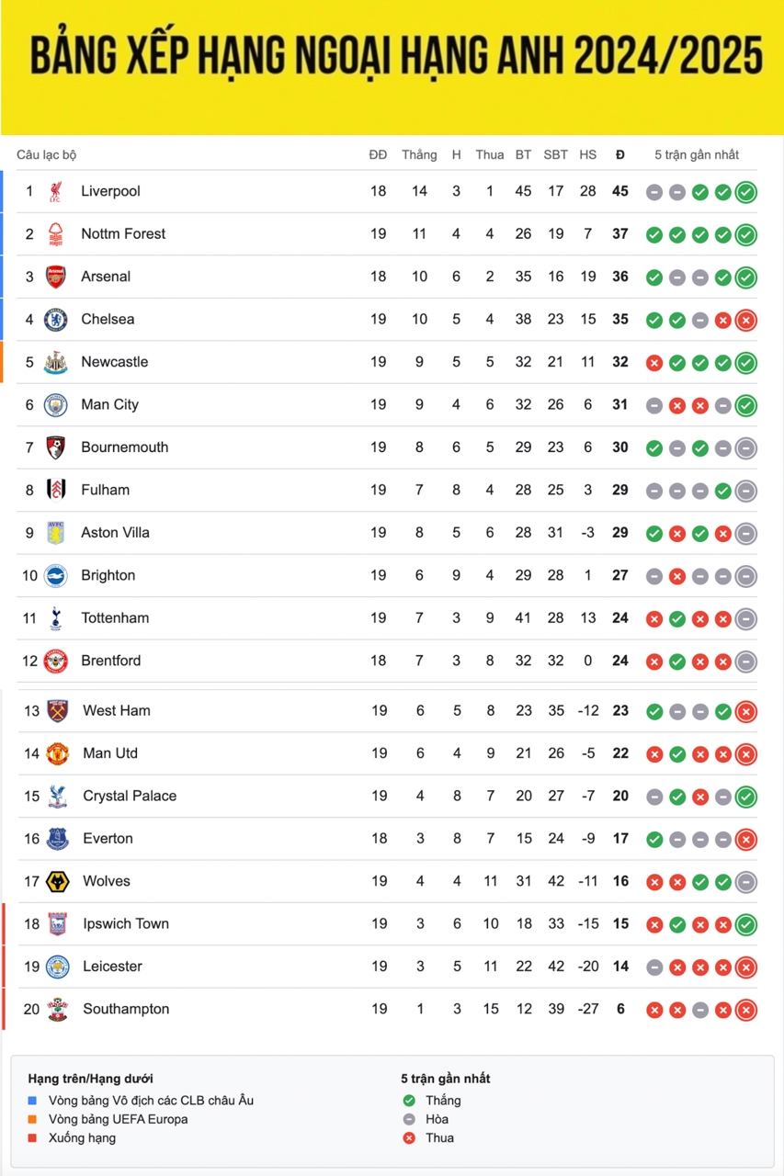
Task: Click Liverpool's points total of 45
Action: coord(620,191)
